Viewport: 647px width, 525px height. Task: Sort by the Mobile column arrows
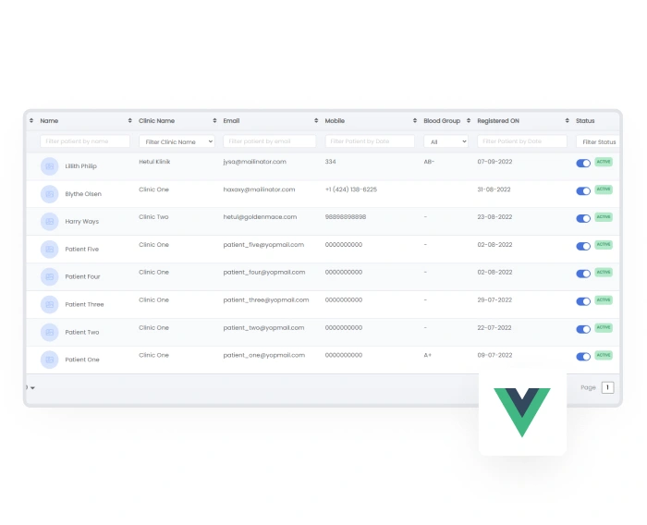(x=415, y=120)
